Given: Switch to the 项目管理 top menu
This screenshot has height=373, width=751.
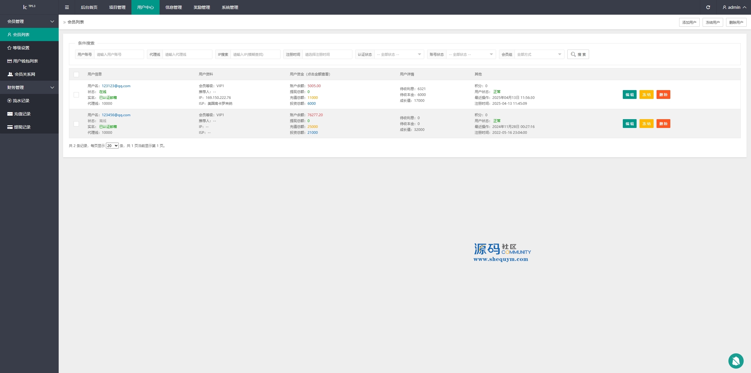Looking at the screenshot, I should (117, 7).
